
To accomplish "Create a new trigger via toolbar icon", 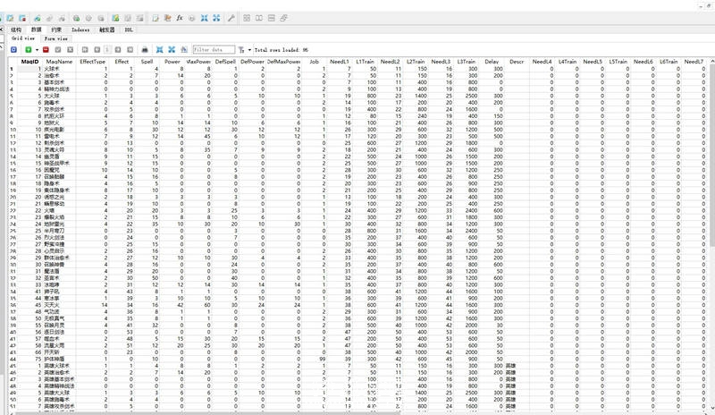I will tap(77, 18).
